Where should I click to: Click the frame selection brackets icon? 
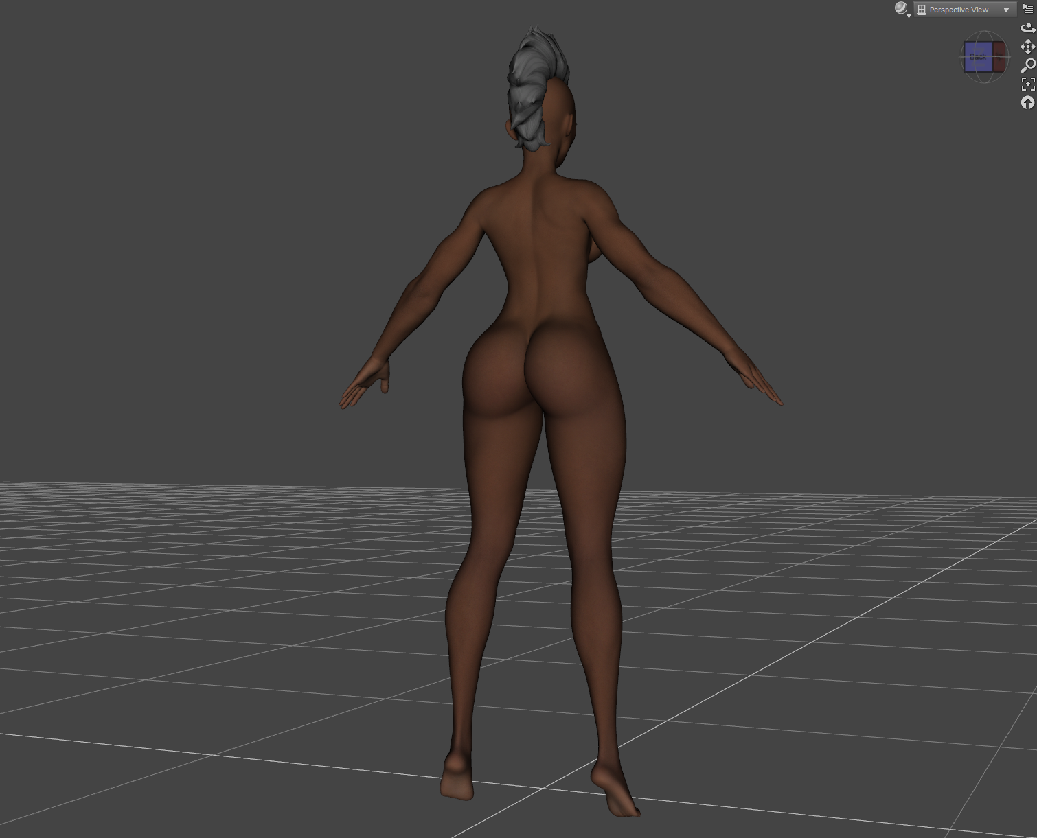[1028, 84]
